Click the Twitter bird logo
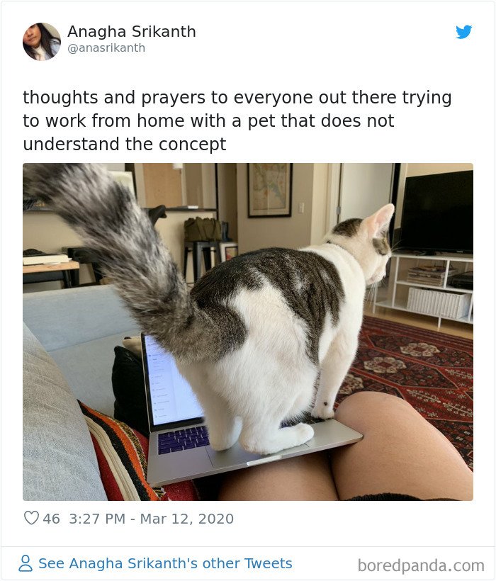Screen dimensions: 496x581 (x=464, y=32)
